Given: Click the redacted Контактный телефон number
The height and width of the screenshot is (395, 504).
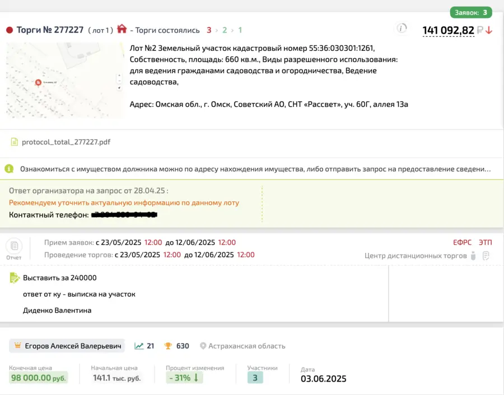Looking at the screenshot, I should [124, 215].
